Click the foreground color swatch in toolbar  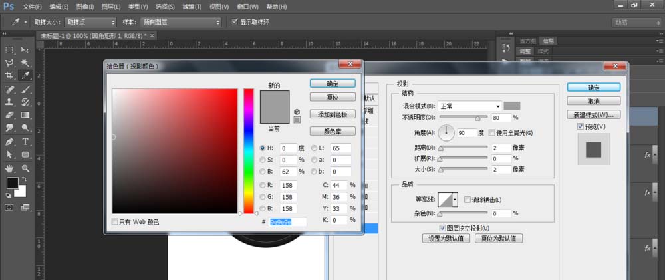13,183
